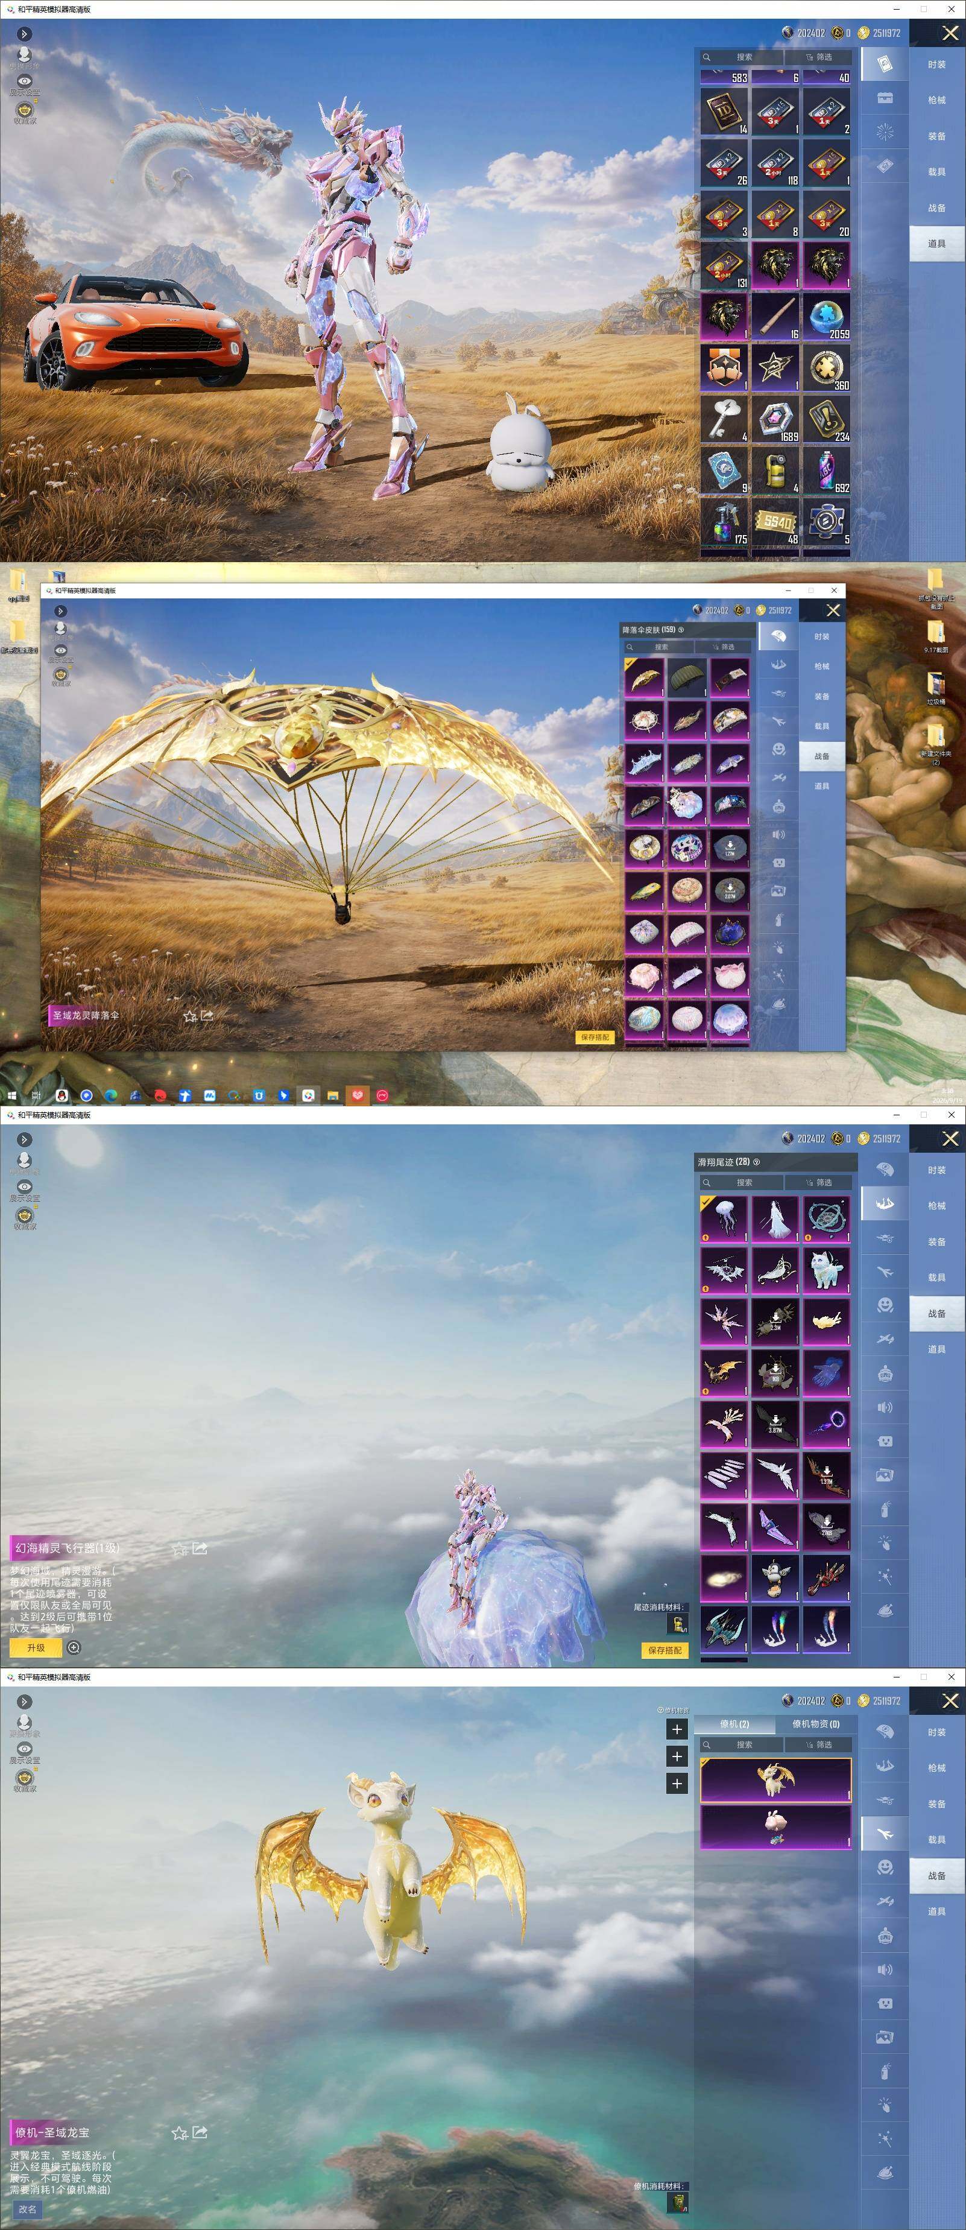This screenshot has width=966, height=2230.
Task: Select the 道具 tab in the top game window
Action: (936, 243)
